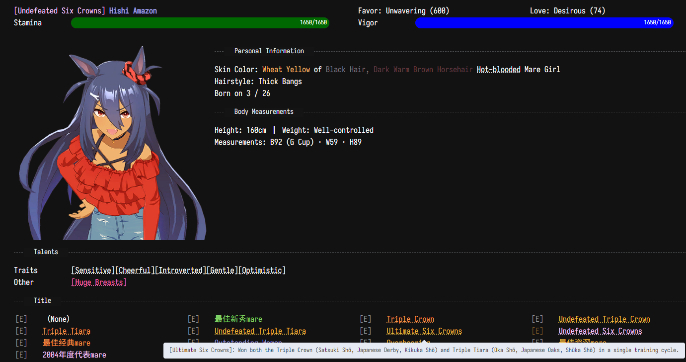This screenshot has height=362, width=686.
Task: Click the [Undefeated Six Crowns] prefix before the name
Action: (60, 11)
